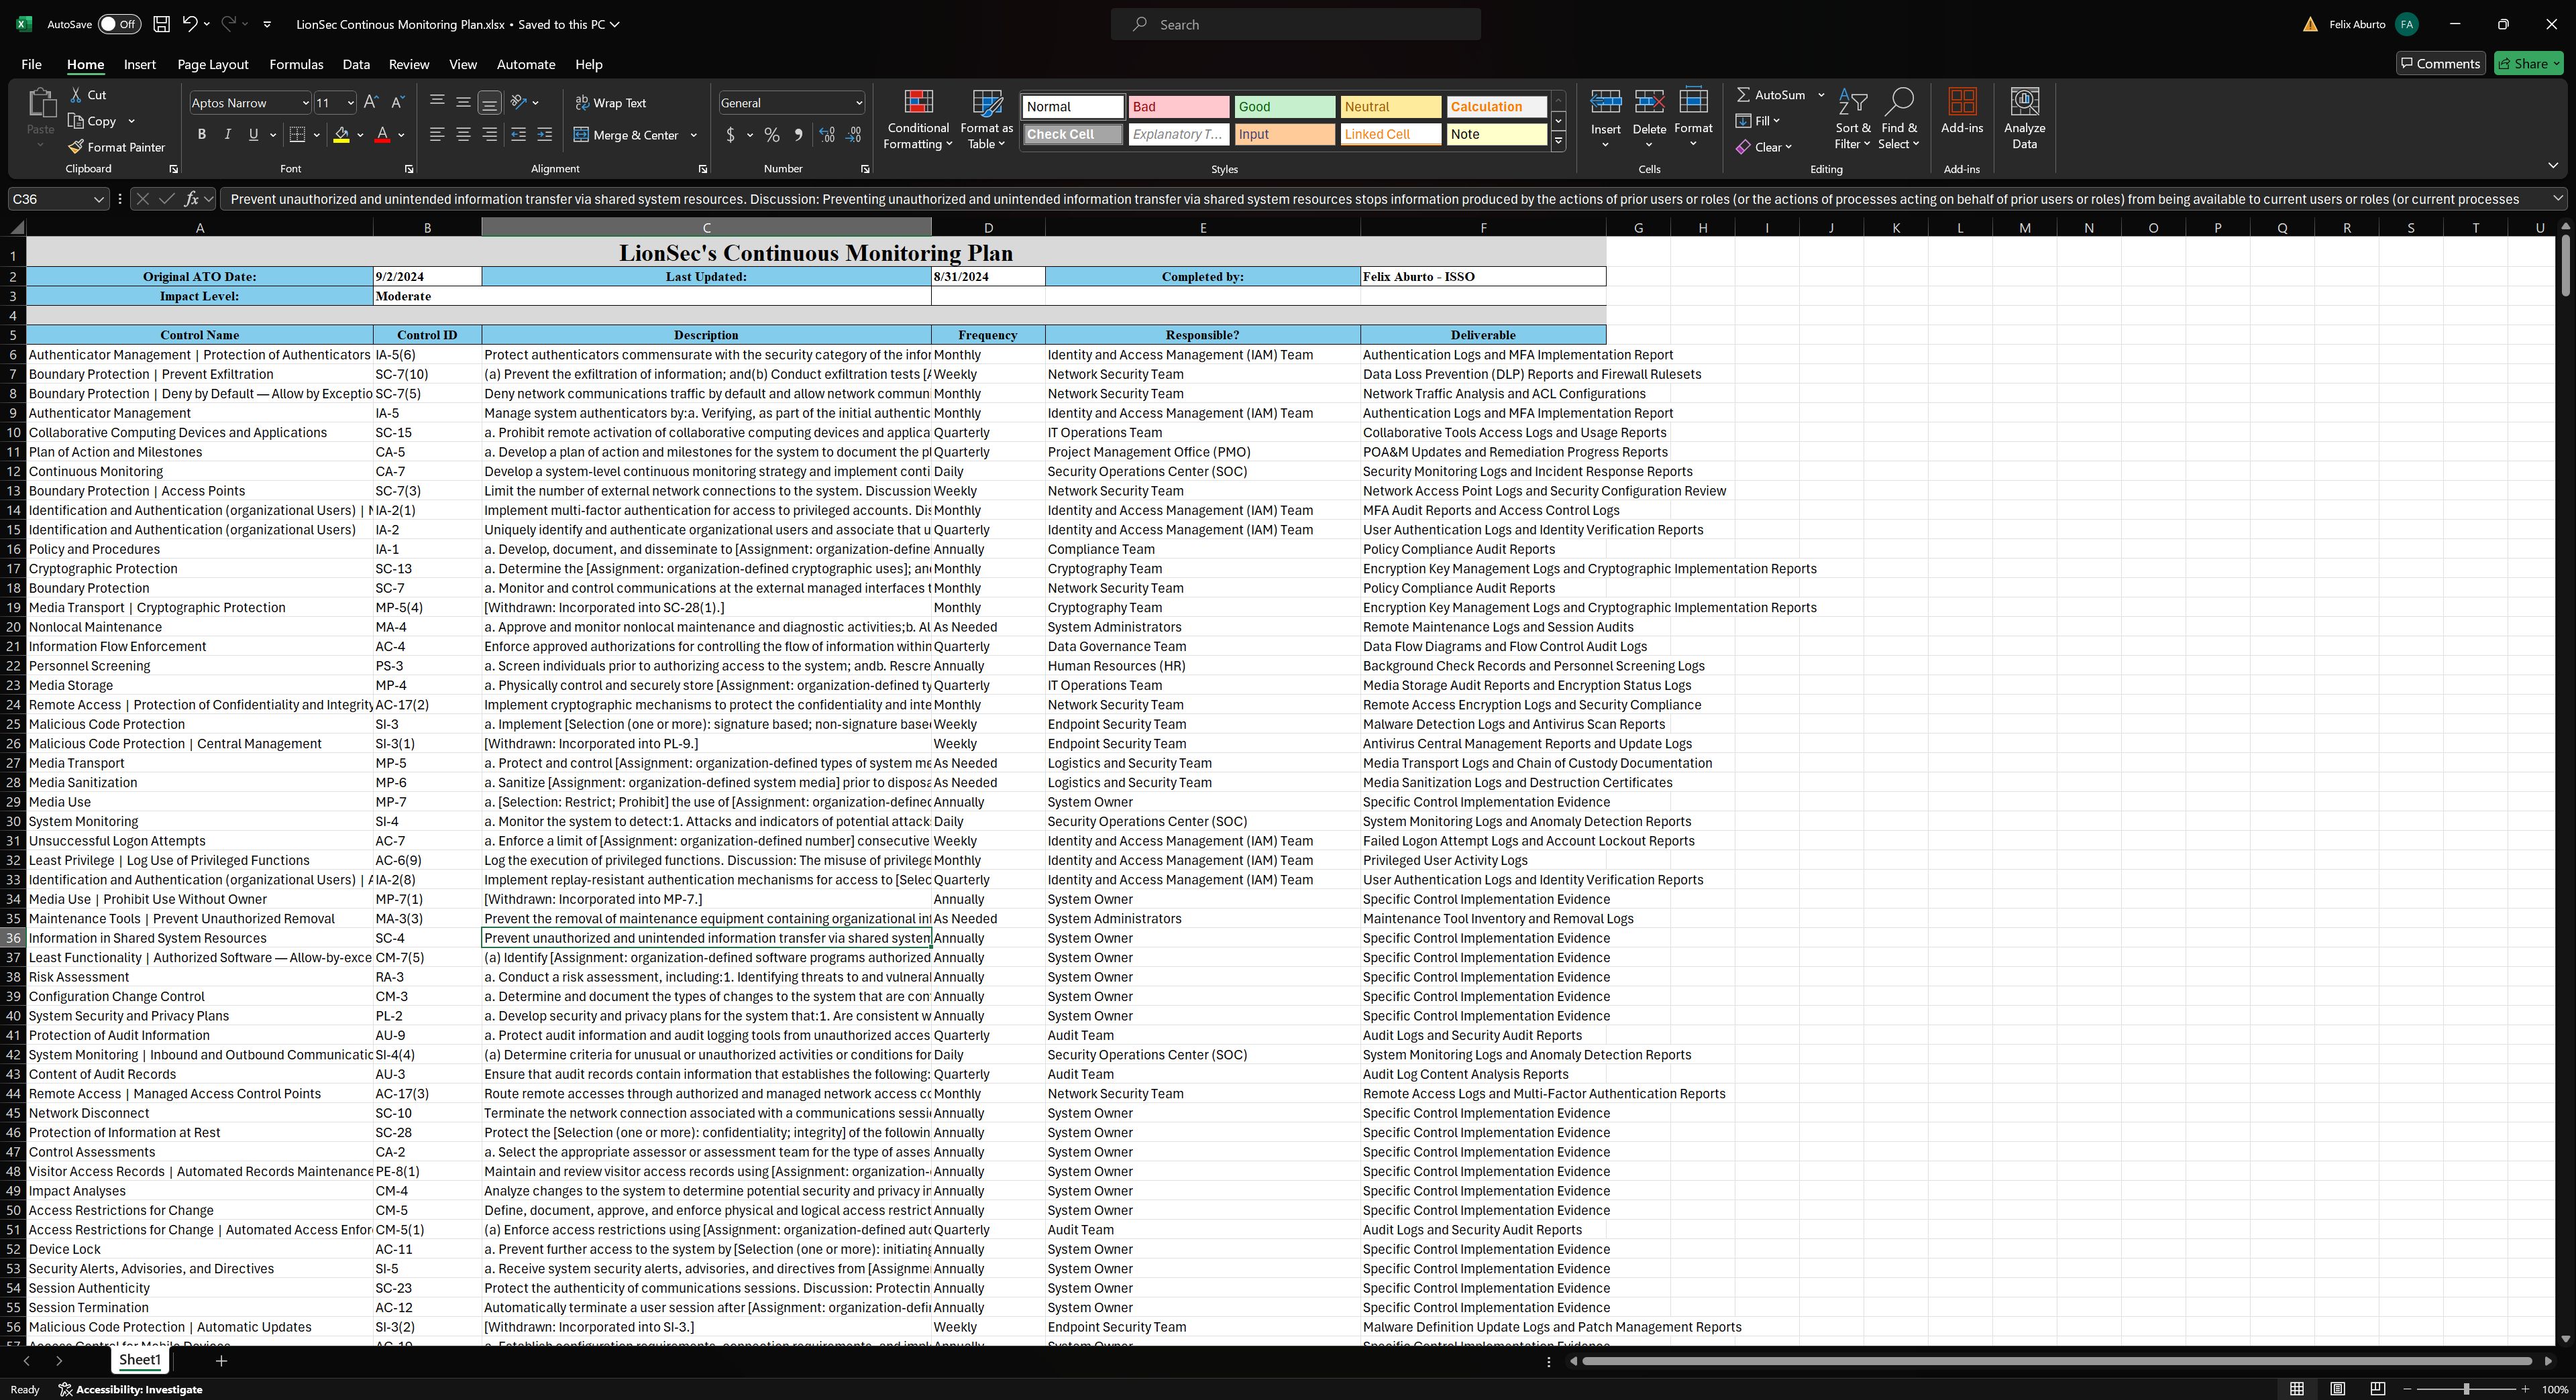Click the Share button
2576x1400 pixels.
click(x=2526, y=64)
